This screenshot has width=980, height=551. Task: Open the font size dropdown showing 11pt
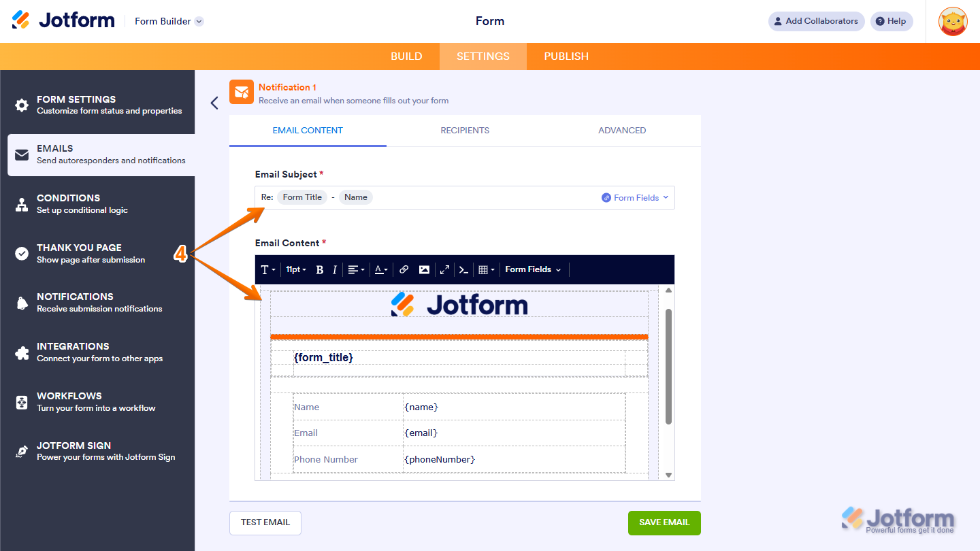coord(295,269)
